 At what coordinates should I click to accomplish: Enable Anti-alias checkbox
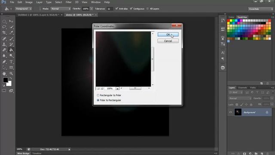pyautogui.click(x=116, y=9)
